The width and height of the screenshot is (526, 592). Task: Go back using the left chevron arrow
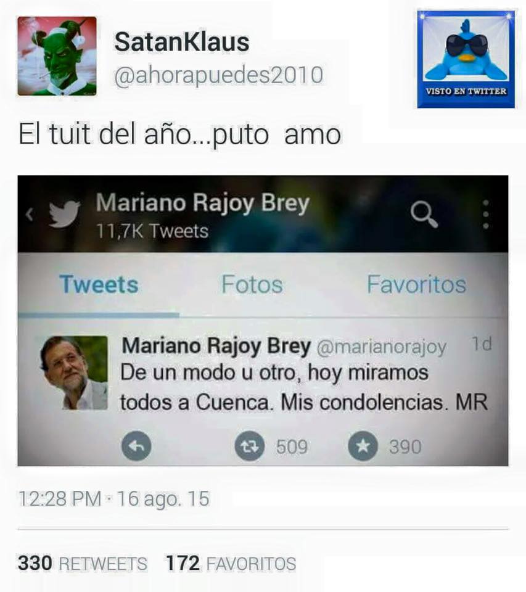click(x=30, y=214)
